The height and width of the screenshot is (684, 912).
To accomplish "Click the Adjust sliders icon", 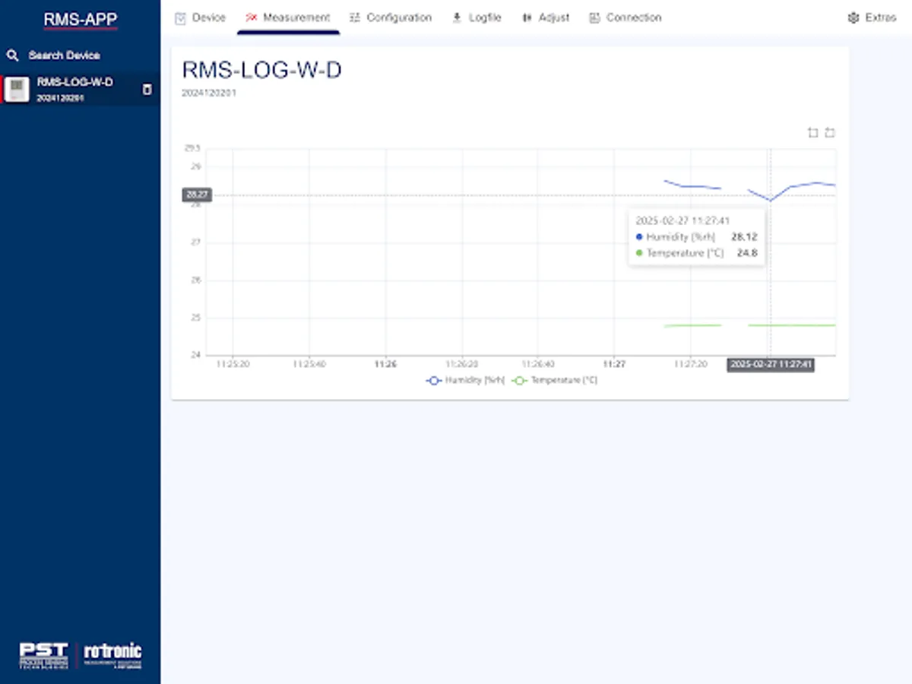I will pos(527,17).
